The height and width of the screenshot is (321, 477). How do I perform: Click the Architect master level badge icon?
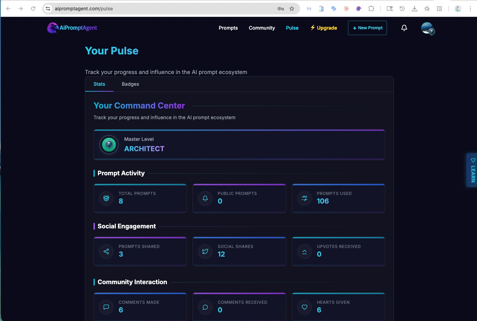[x=109, y=145]
